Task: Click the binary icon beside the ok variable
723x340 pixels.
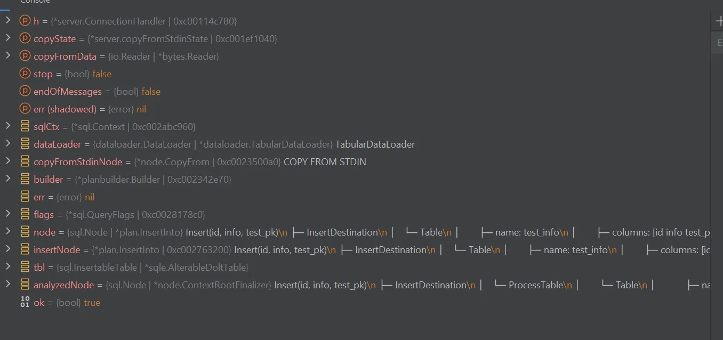Action: click(25, 302)
